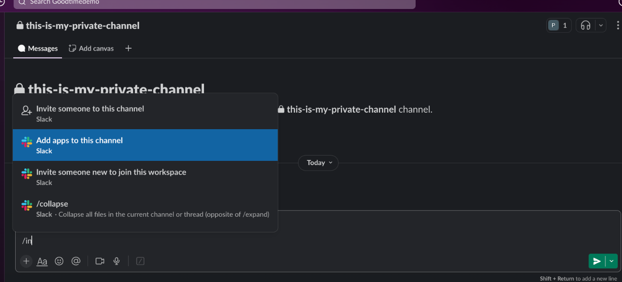Open the emoji picker in composer
The width and height of the screenshot is (622, 282).
coord(59,261)
